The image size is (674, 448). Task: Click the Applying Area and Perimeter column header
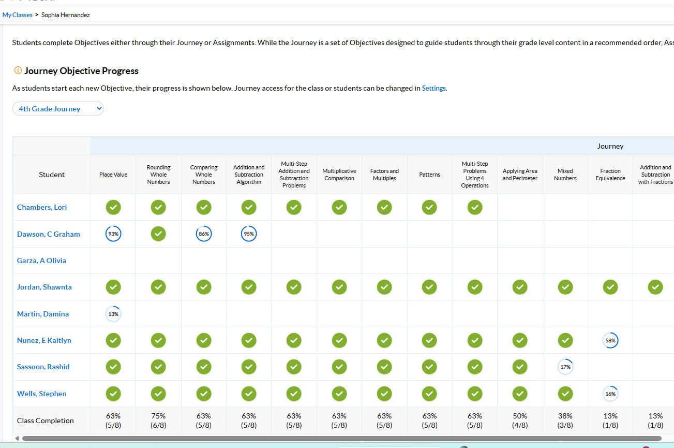pos(520,175)
